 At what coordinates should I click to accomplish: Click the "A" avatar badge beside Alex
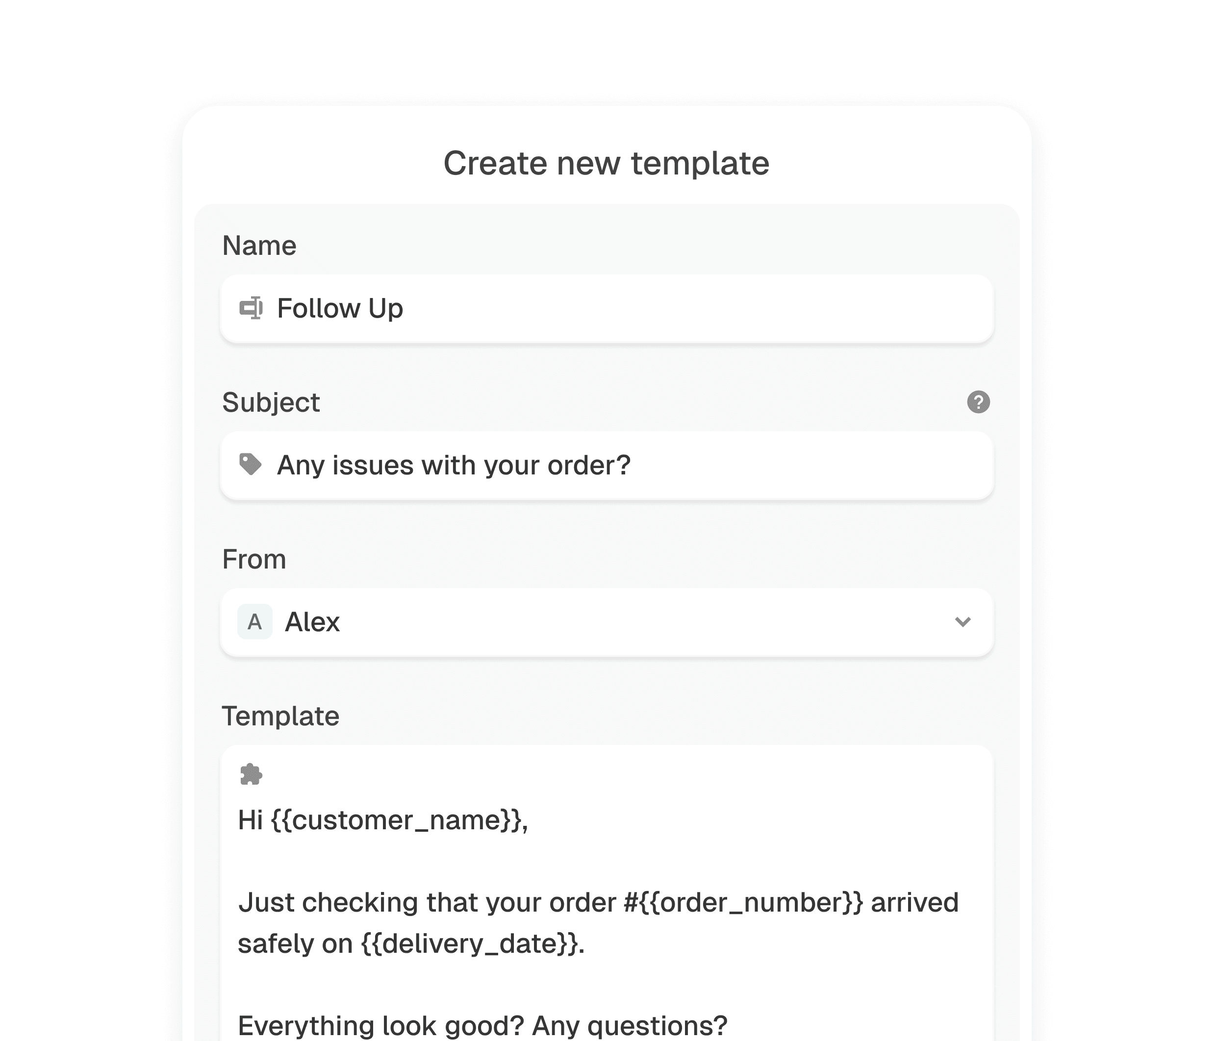tap(254, 621)
